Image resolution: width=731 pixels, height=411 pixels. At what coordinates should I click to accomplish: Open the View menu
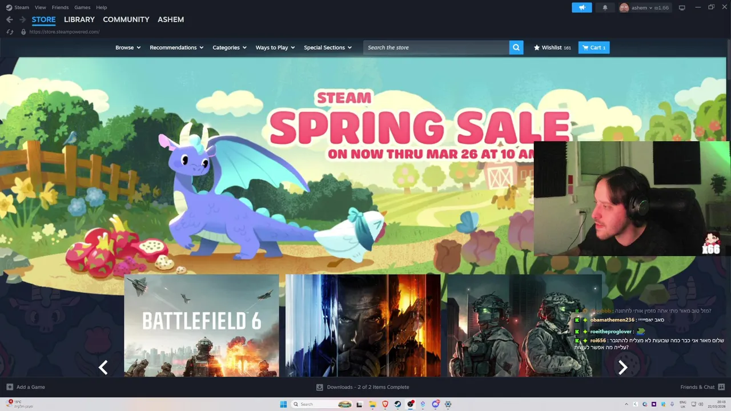point(40,7)
